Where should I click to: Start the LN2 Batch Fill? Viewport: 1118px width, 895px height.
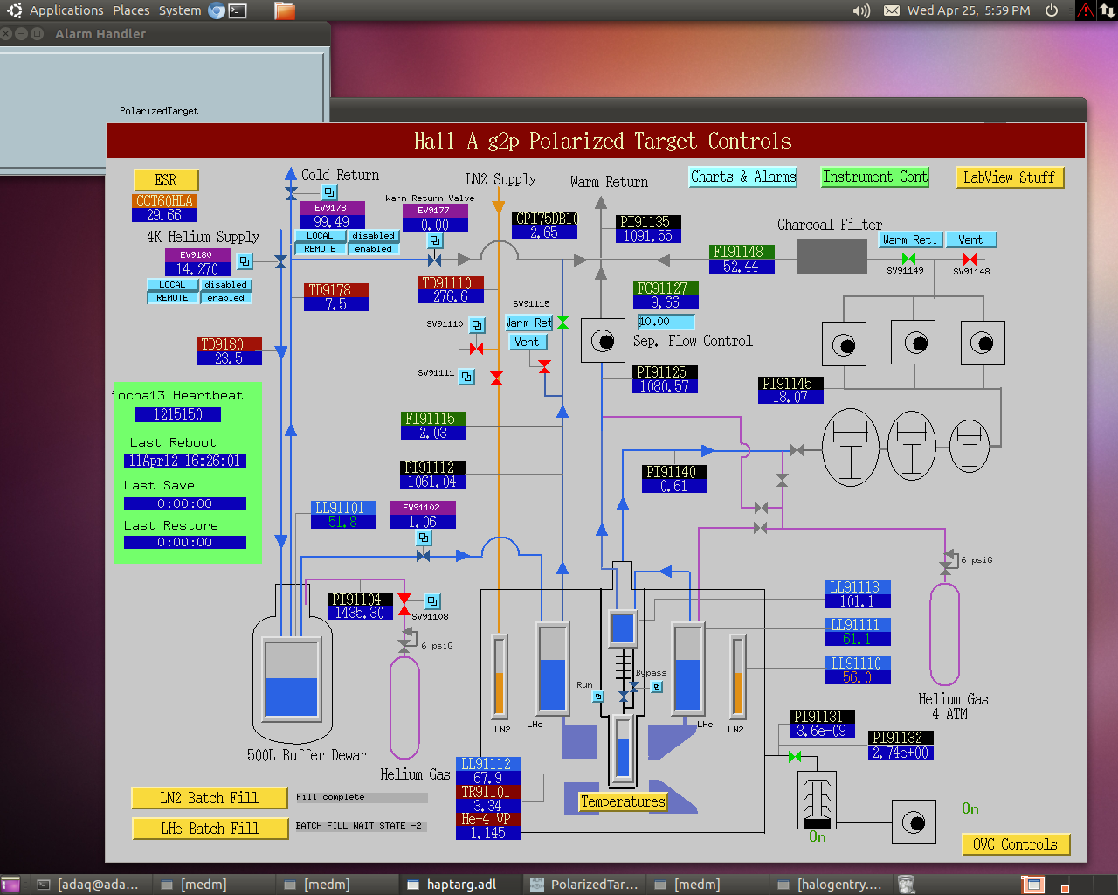point(210,798)
